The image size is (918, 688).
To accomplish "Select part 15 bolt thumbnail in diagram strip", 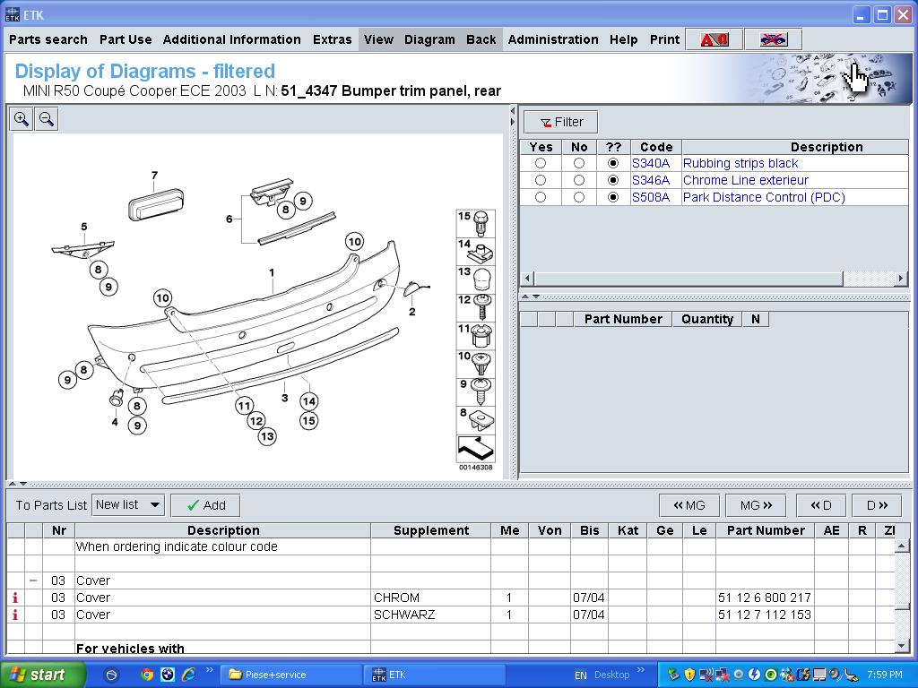I will [476, 222].
